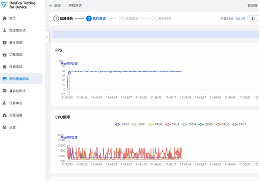The width and height of the screenshot is (259, 181).
Task: Pause the data collection timer
Action: click(252, 18)
